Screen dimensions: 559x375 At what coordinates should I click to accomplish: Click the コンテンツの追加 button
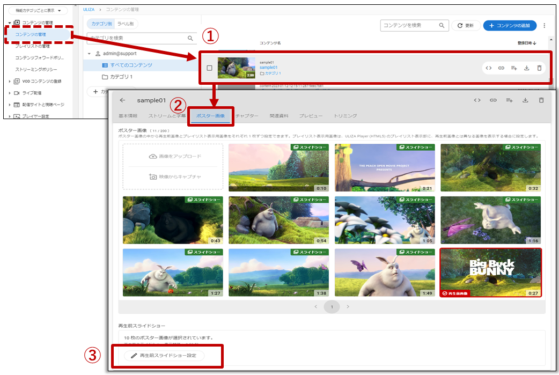coord(510,25)
